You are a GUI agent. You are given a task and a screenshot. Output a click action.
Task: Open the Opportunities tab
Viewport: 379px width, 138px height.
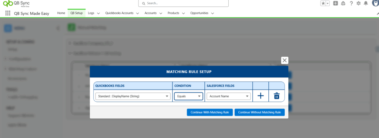(x=199, y=13)
